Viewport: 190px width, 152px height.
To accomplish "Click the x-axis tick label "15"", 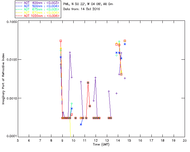I will [x=129, y=140].
